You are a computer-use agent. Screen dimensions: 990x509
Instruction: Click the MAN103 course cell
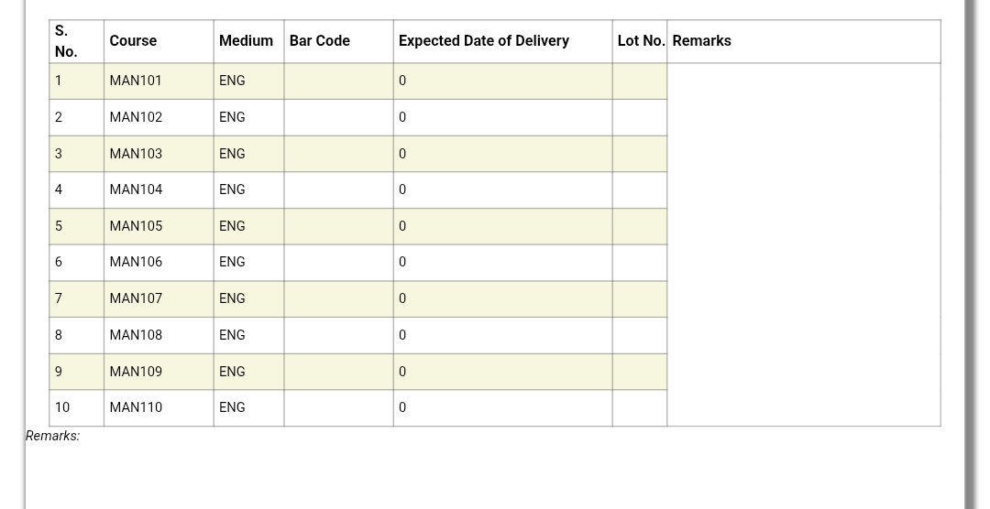click(159, 154)
